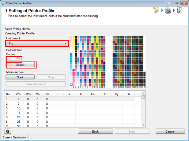Start the measurement
Screen dimensions: 189x141
pos(20,77)
